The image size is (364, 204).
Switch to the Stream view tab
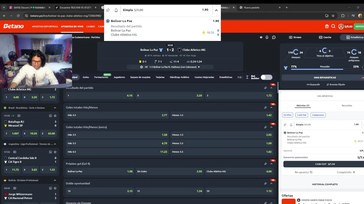point(295,37)
